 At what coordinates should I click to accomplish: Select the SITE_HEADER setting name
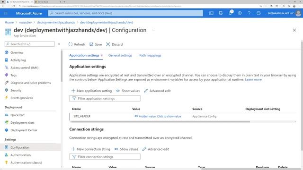pos(82,117)
